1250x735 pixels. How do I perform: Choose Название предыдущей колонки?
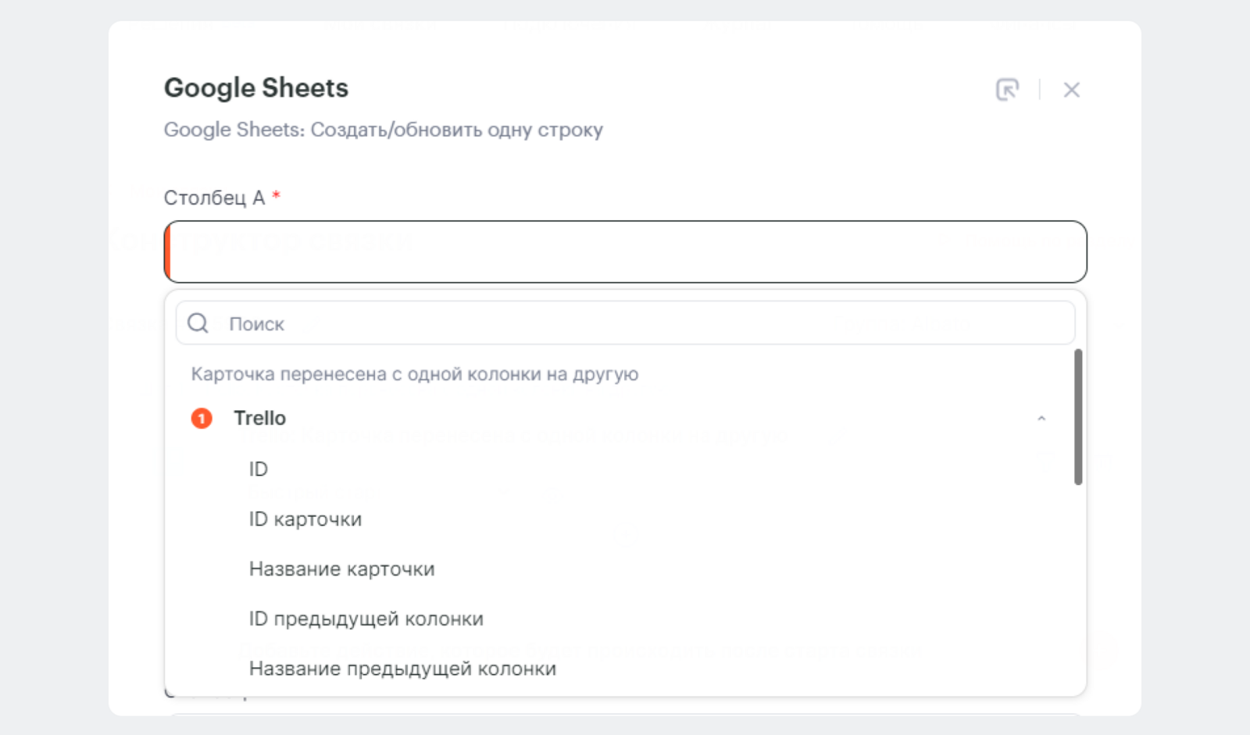402,669
